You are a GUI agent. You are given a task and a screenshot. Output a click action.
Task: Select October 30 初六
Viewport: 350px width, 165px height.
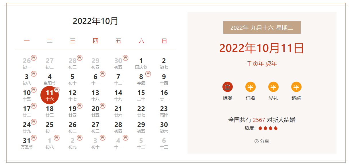point(164,127)
